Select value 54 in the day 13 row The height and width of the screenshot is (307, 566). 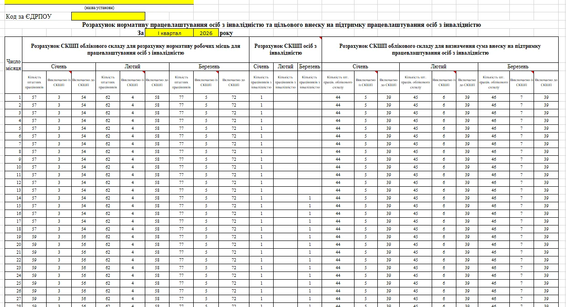84,190
